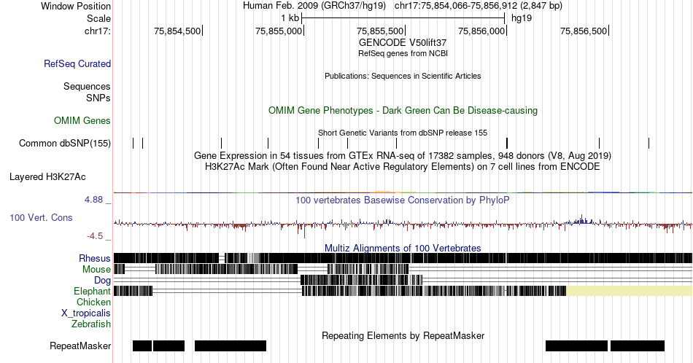Image resolution: width=693 pixels, height=363 pixels.
Task: Click the RefSeq Curated track label
Action: (x=77, y=63)
